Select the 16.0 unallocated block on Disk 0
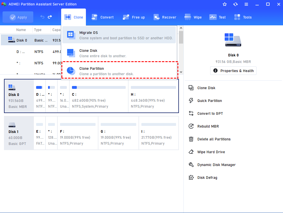This screenshot has height=213, width=283. click(63, 96)
